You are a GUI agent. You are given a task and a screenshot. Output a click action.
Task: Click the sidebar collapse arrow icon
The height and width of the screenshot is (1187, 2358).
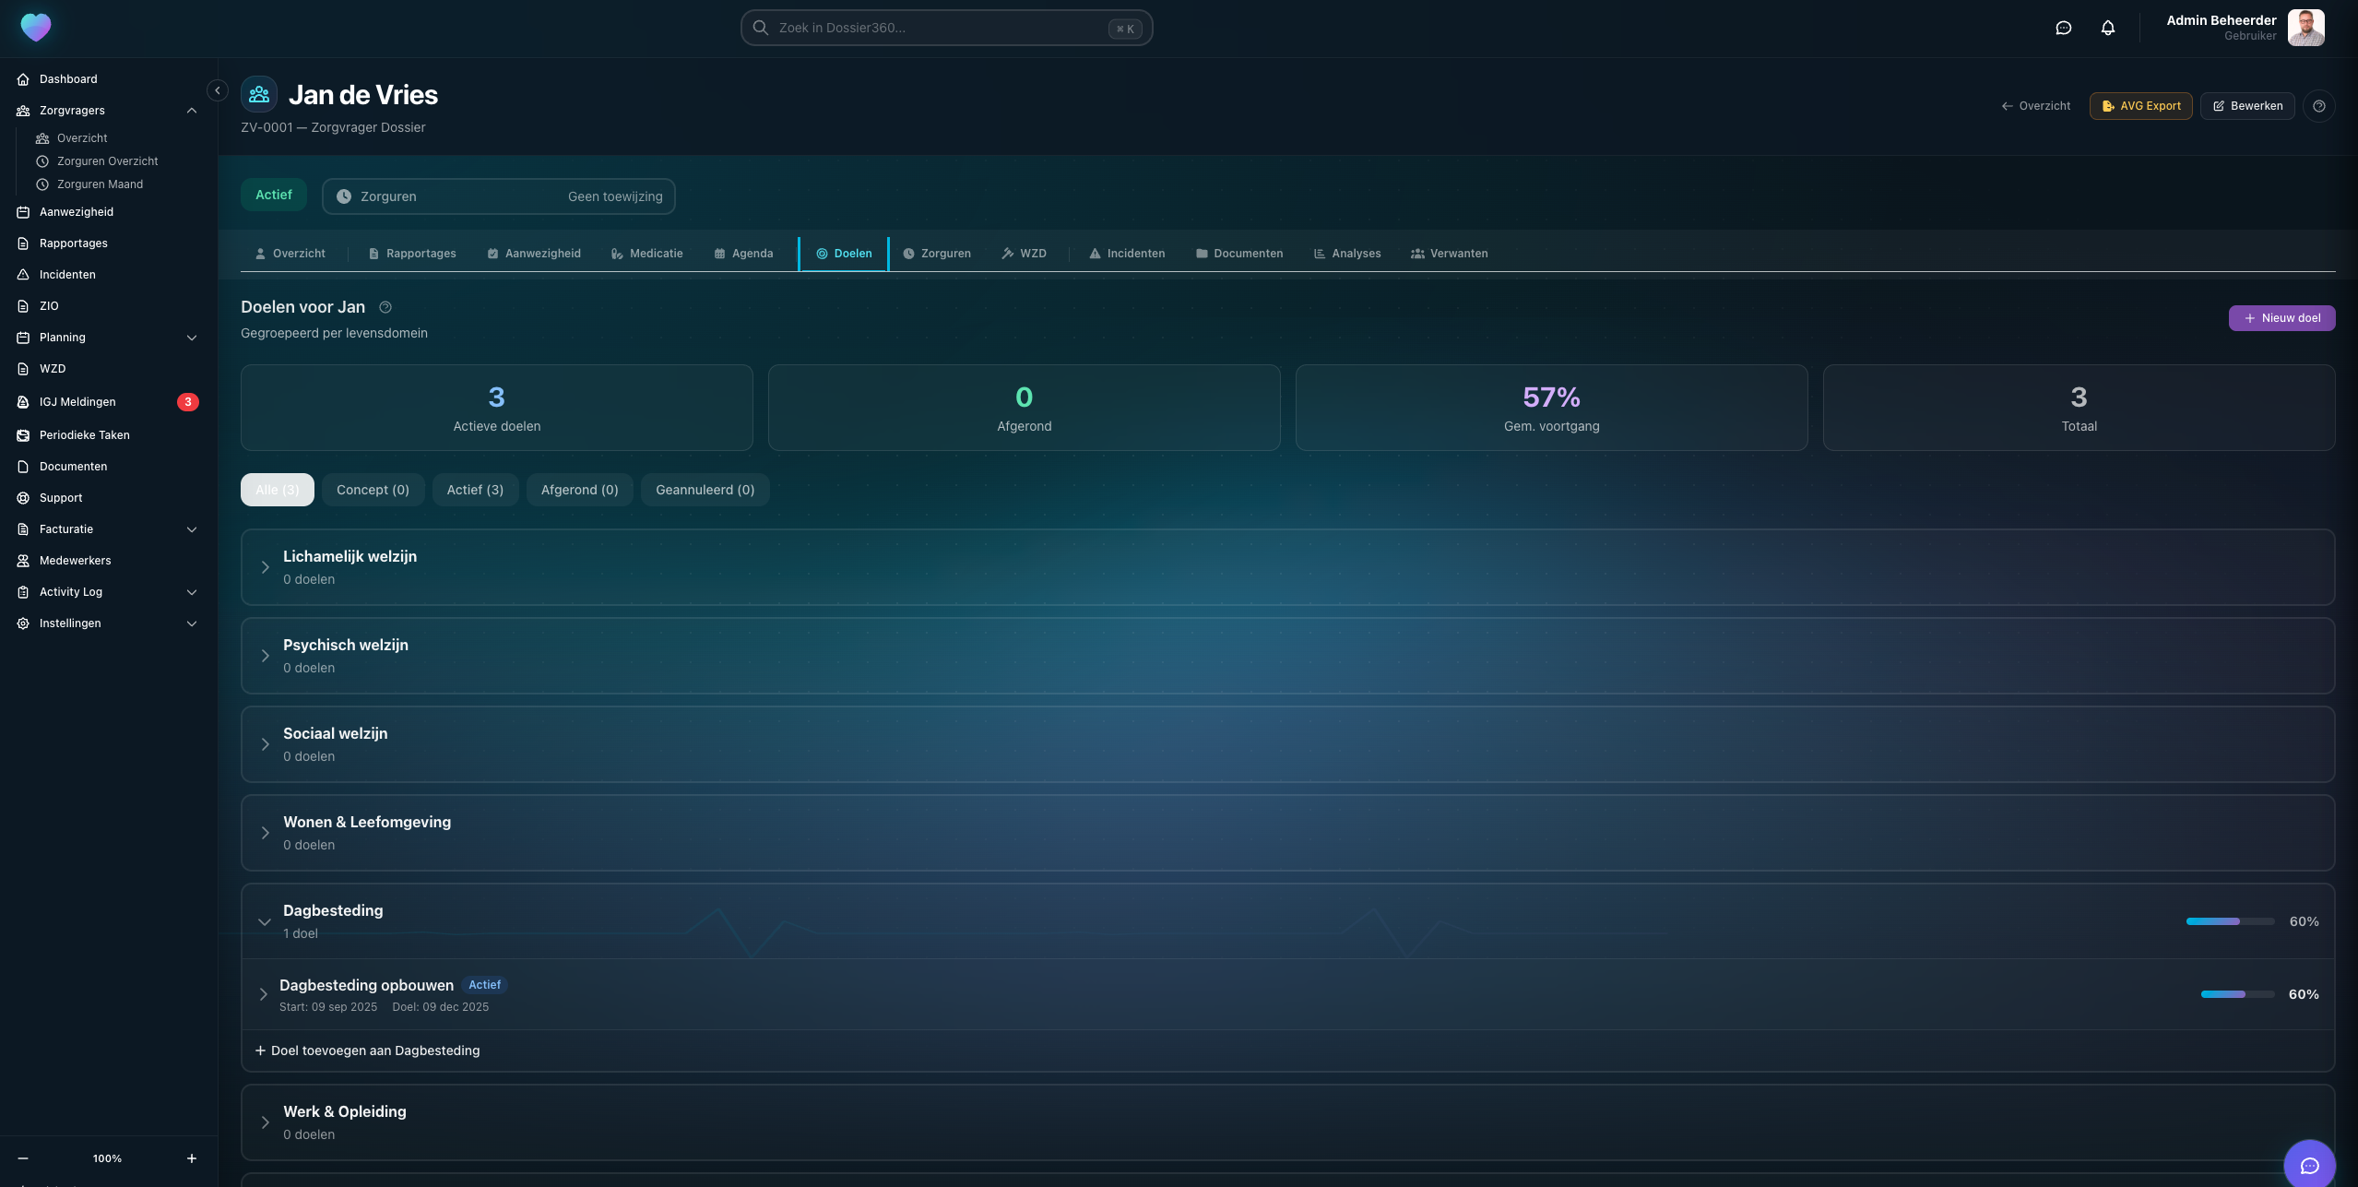click(x=218, y=90)
